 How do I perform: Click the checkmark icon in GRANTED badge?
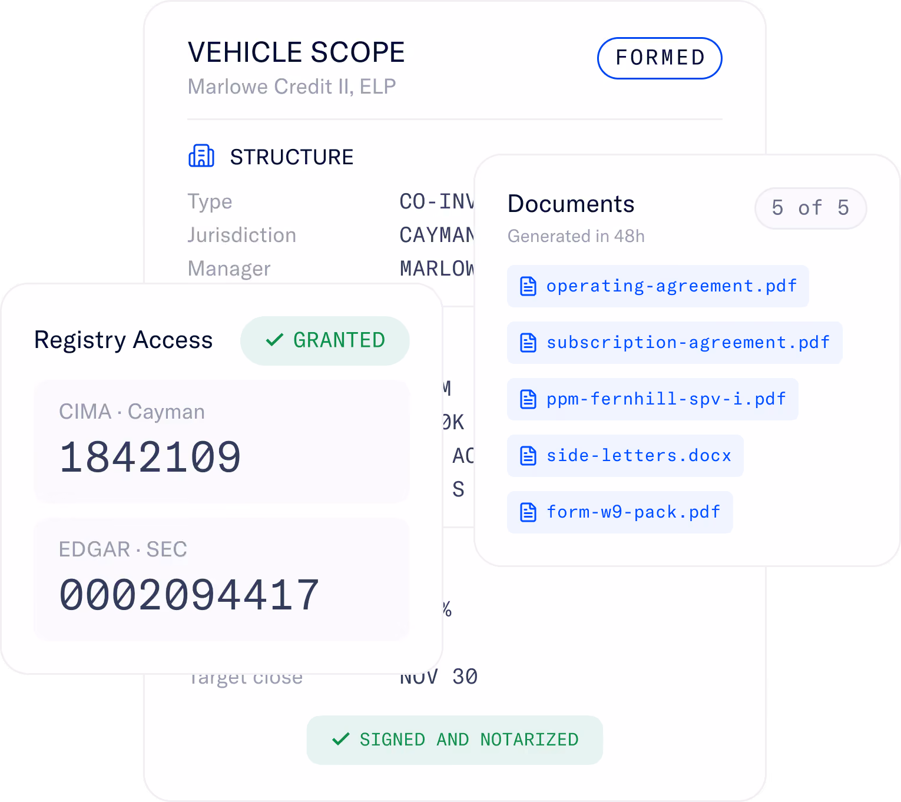[x=275, y=340]
